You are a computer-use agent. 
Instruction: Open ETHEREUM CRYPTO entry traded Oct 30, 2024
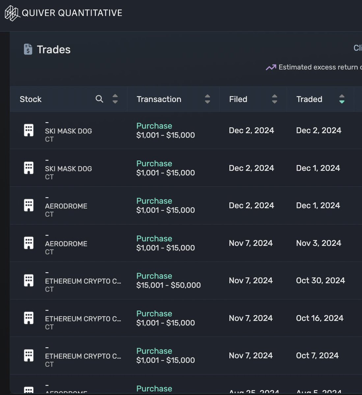(x=83, y=281)
